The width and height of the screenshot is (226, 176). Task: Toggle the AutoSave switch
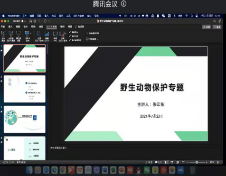coord(24,21)
